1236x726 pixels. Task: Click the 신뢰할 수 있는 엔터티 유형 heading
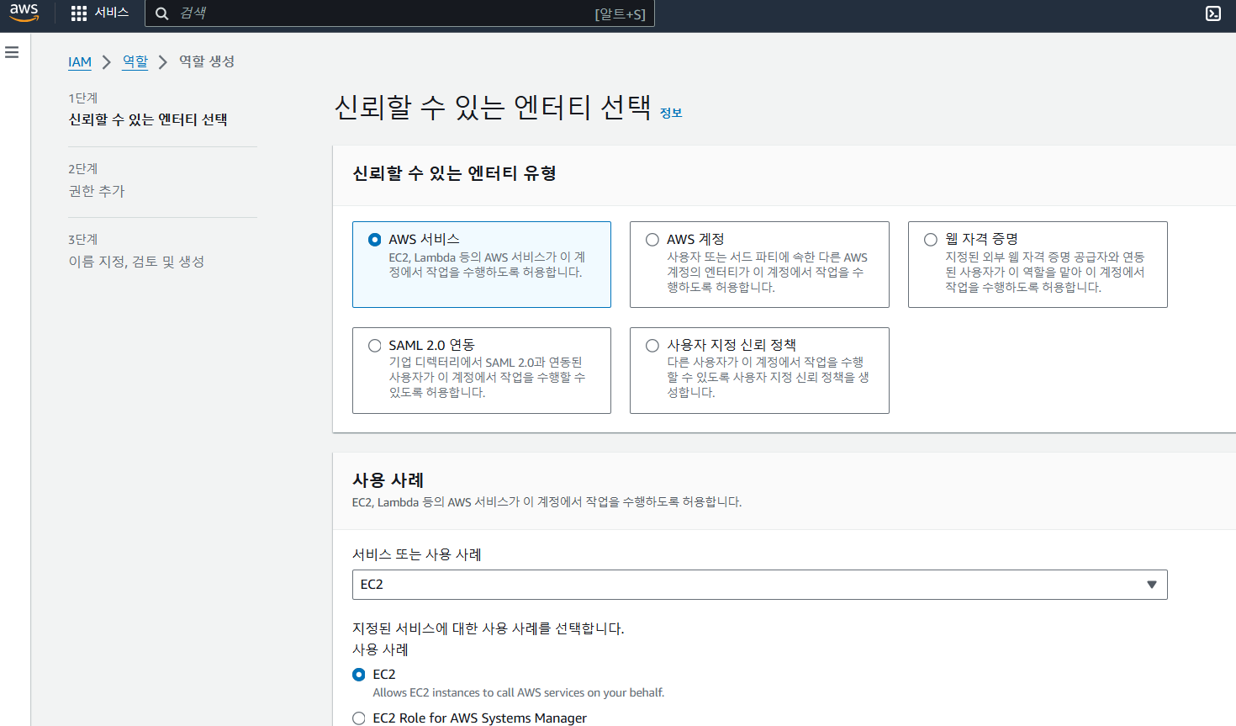(454, 173)
